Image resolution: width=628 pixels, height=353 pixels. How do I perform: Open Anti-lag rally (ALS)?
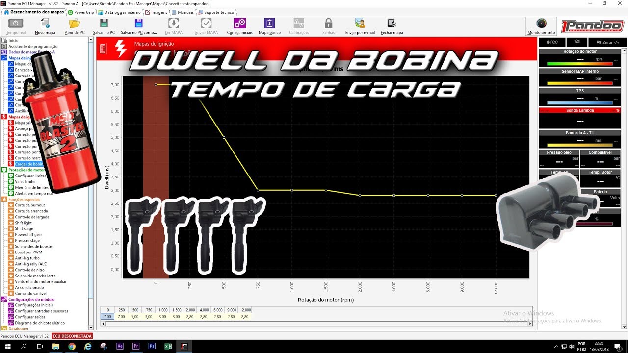click(x=31, y=264)
